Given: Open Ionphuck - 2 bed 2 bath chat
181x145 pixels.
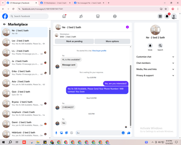Looking at the screenshot, I should (25, 113).
